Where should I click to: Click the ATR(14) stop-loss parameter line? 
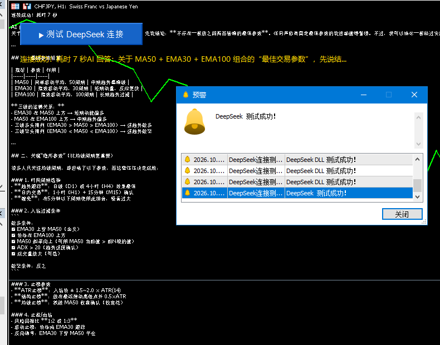66,290
